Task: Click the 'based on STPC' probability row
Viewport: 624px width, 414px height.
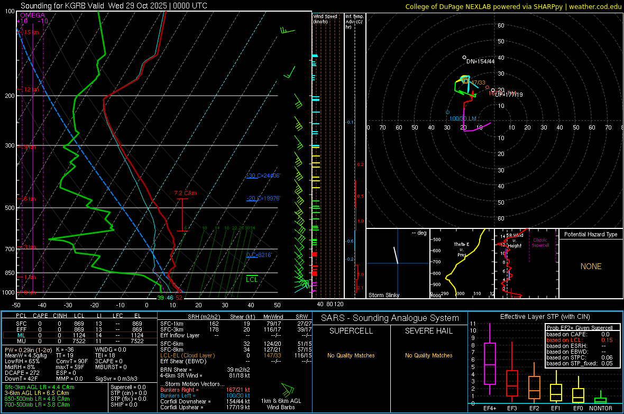Action: 580,357
